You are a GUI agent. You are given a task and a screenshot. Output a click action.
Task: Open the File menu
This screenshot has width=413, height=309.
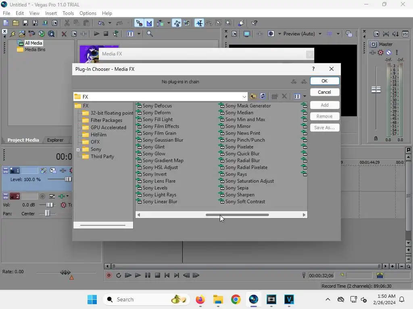pos(6,13)
